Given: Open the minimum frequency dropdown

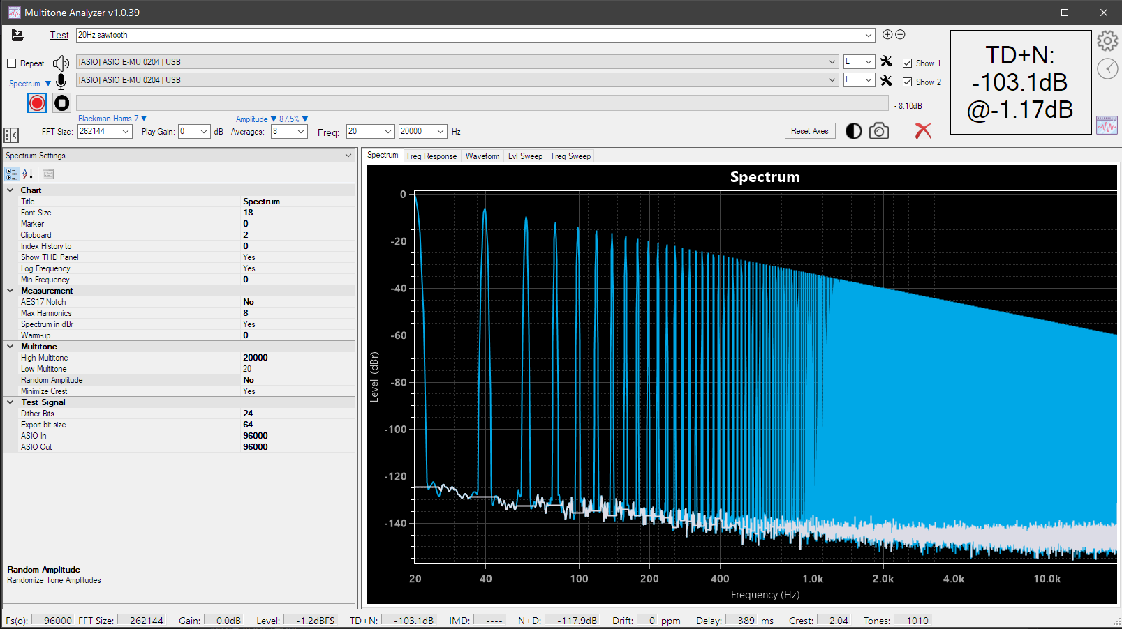Looking at the screenshot, I should (388, 131).
